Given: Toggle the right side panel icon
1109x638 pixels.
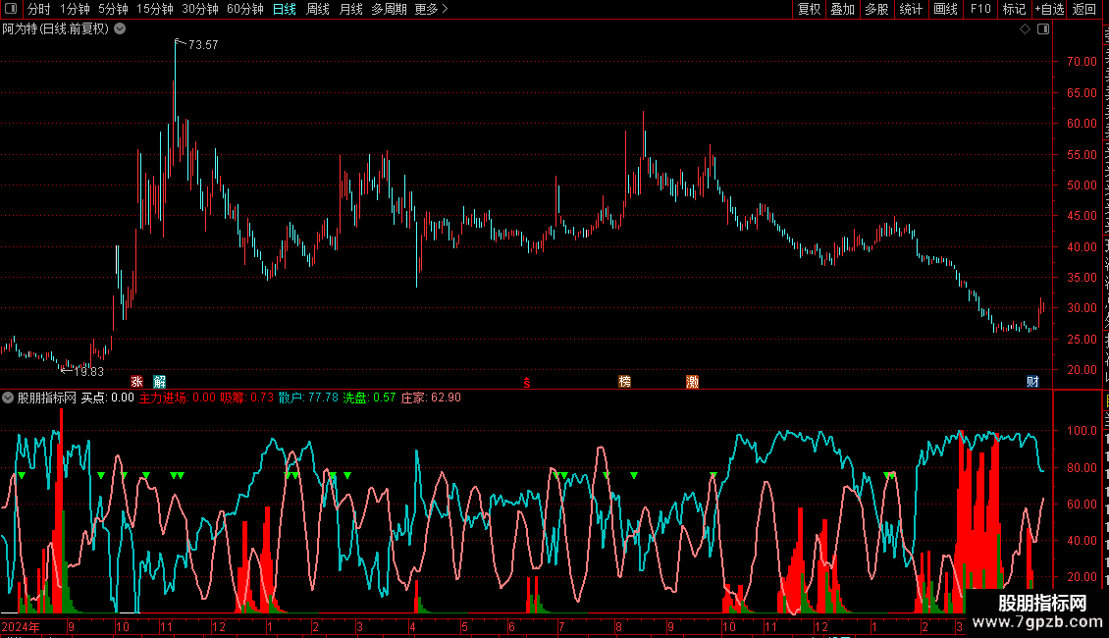Looking at the screenshot, I should [x=1042, y=29].
